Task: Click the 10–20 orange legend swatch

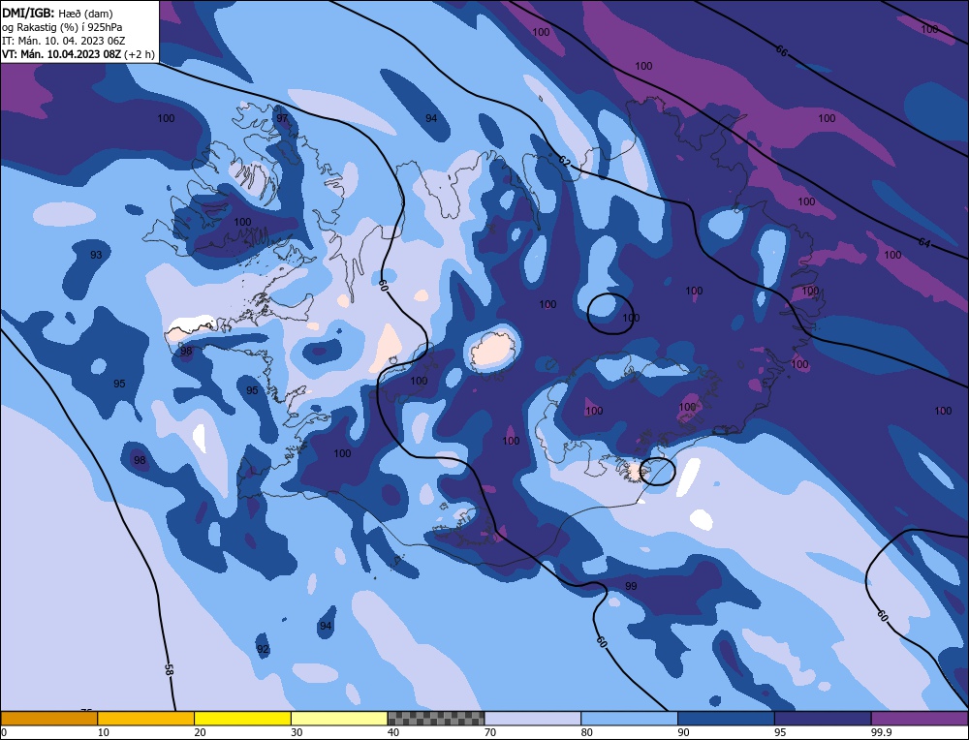Action: (x=146, y=718)
